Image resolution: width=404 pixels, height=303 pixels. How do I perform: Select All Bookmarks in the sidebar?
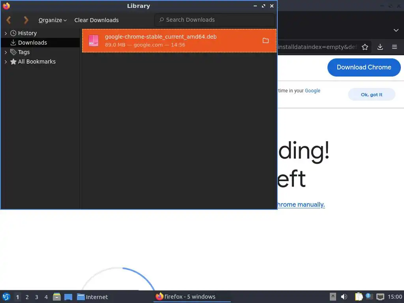37,62
